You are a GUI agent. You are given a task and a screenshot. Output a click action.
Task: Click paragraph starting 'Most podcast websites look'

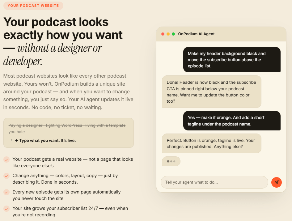tap(68, 92)
